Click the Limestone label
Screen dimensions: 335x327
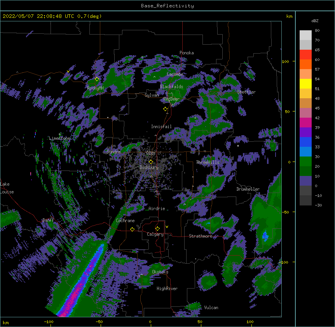click(59, 138)
